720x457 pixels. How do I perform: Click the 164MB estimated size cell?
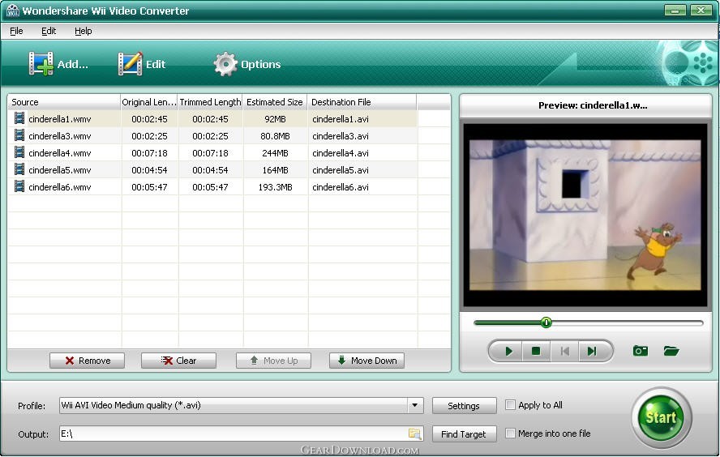click(275, 170)
